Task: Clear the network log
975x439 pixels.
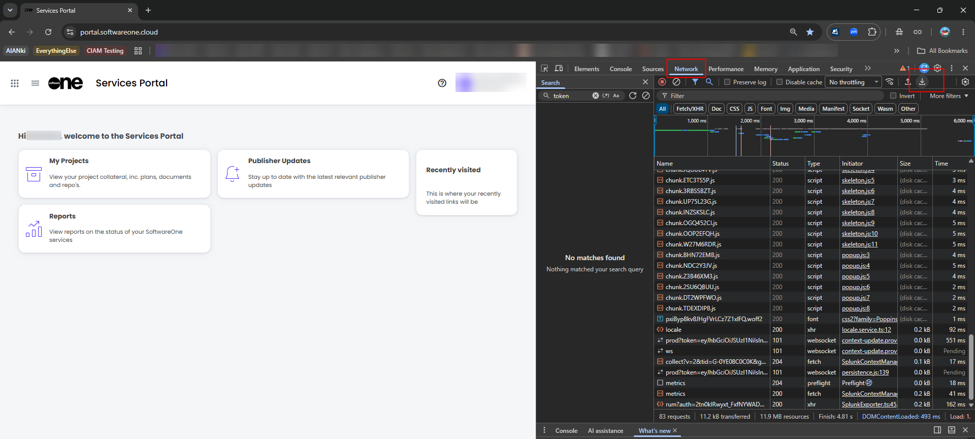Action: coord(676,82)
